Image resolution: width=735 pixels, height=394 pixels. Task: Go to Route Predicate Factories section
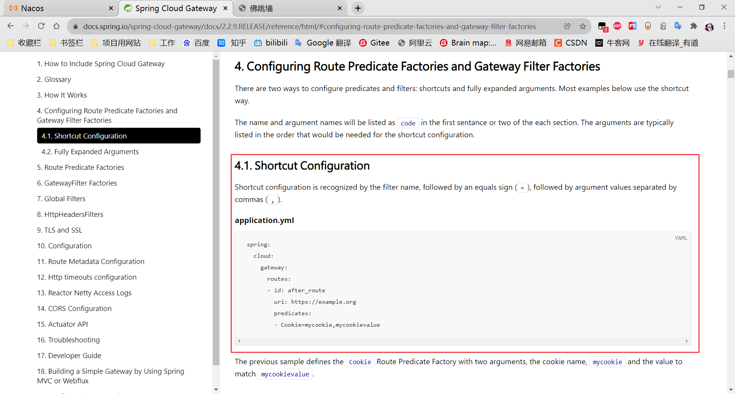click(x=80, y=167)
